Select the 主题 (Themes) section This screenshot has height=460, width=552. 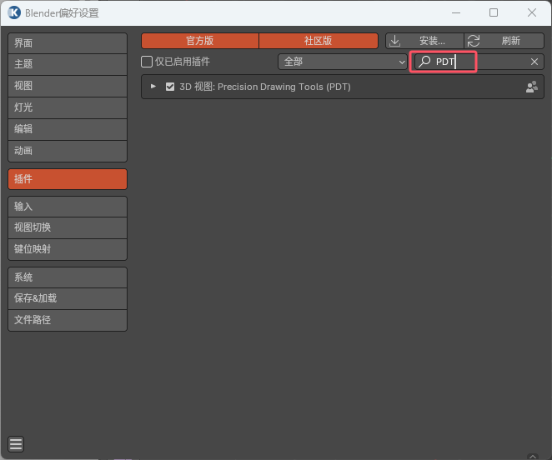[x=68, y=64]
